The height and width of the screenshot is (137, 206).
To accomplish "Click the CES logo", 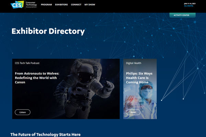I will pyautogui.click(x=17, y=5).
